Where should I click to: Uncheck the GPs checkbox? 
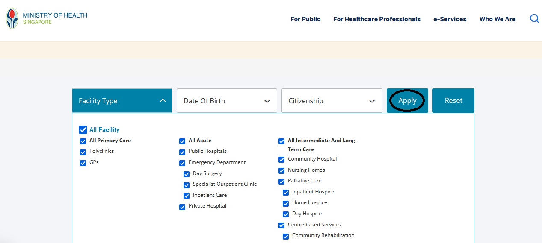click(x=83, y=163)
